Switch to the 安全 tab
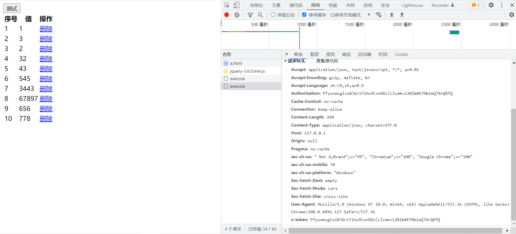516x234 pixels. click(x=386, y=5)
